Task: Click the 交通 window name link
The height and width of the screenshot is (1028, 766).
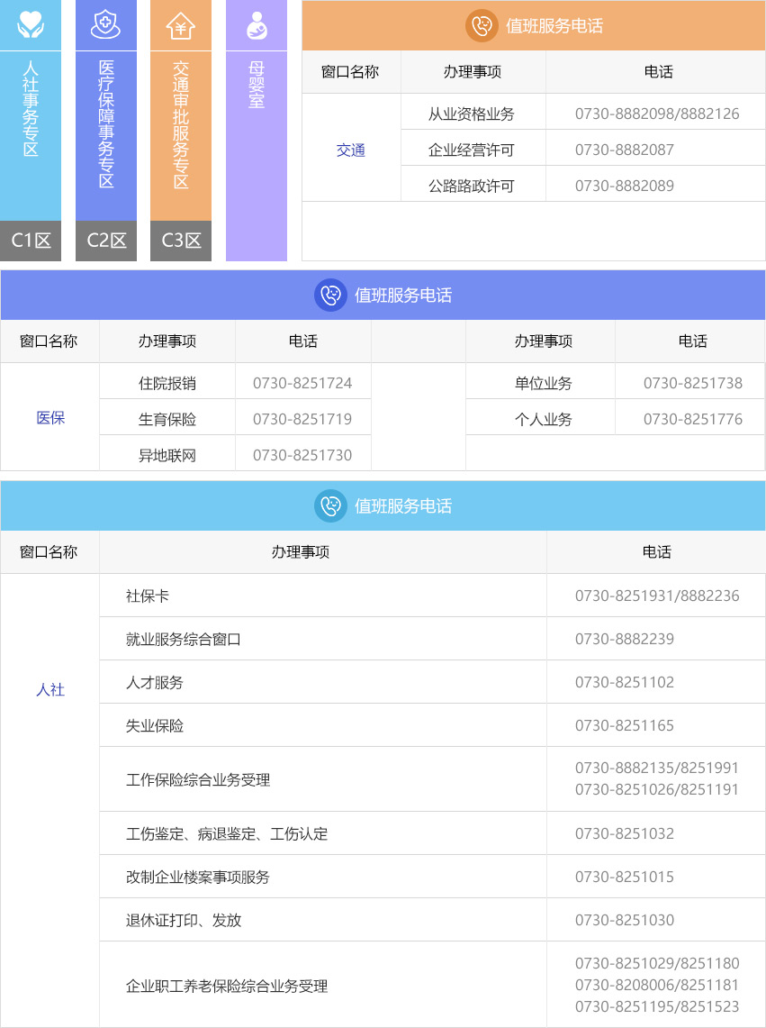Action: pyautogui.click(x=351, y=150)
